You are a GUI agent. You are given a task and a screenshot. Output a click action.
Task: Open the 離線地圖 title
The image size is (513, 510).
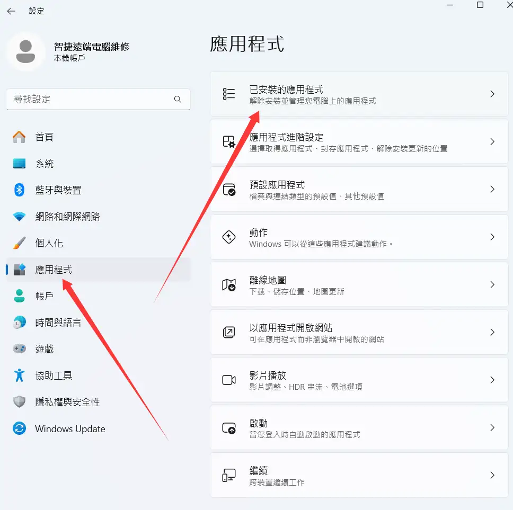268,280
